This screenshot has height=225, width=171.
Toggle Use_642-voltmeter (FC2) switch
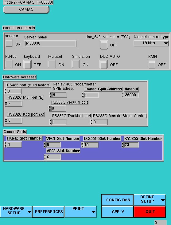[104, 45]
